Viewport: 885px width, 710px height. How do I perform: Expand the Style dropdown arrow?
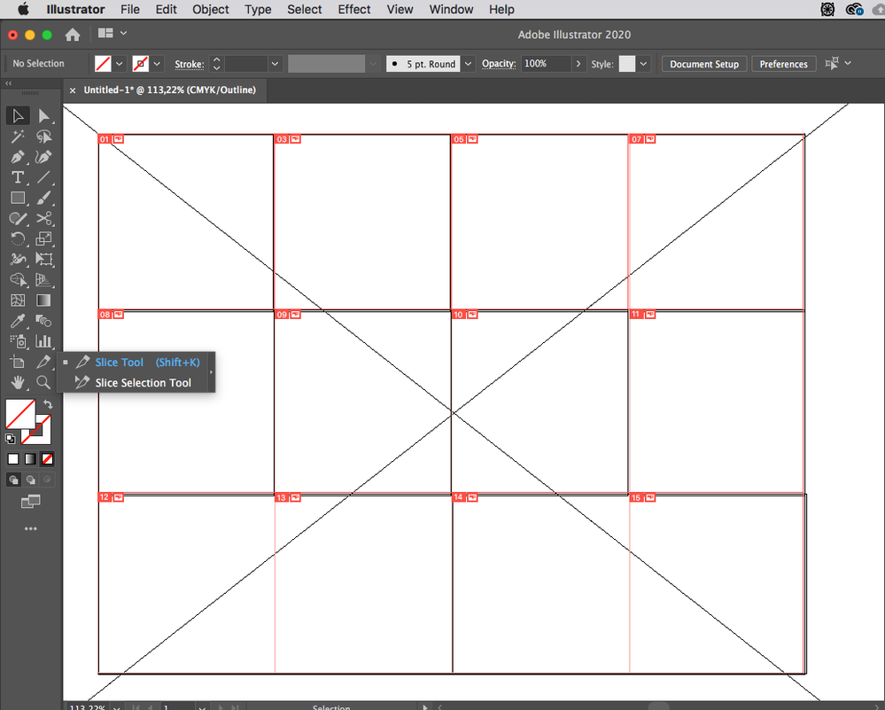click(x=643, y=64)
